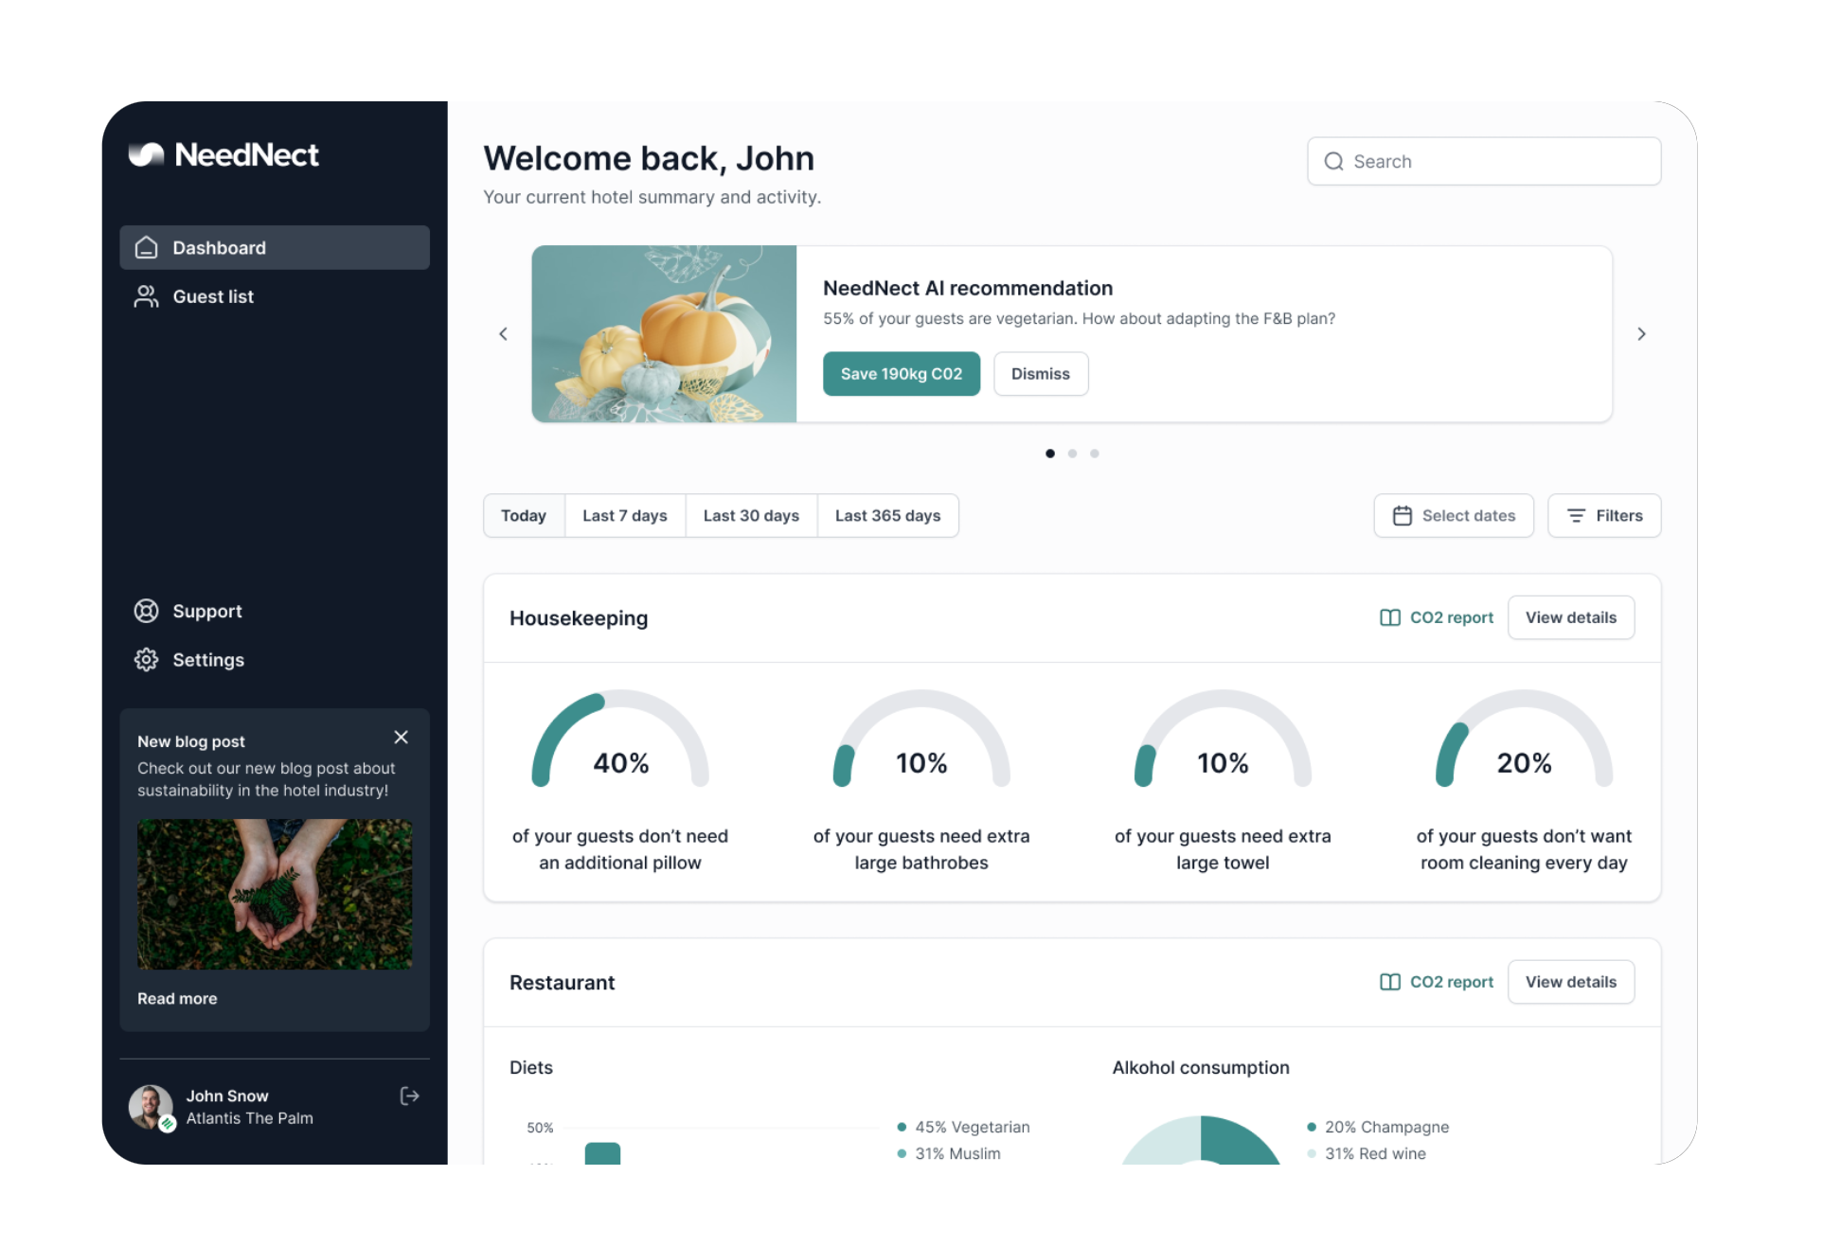Image resolution: width=1823 pixels, height=1247 pixels.
Task: Open the pumpkin recommendation image
Action: click(664, 334)
